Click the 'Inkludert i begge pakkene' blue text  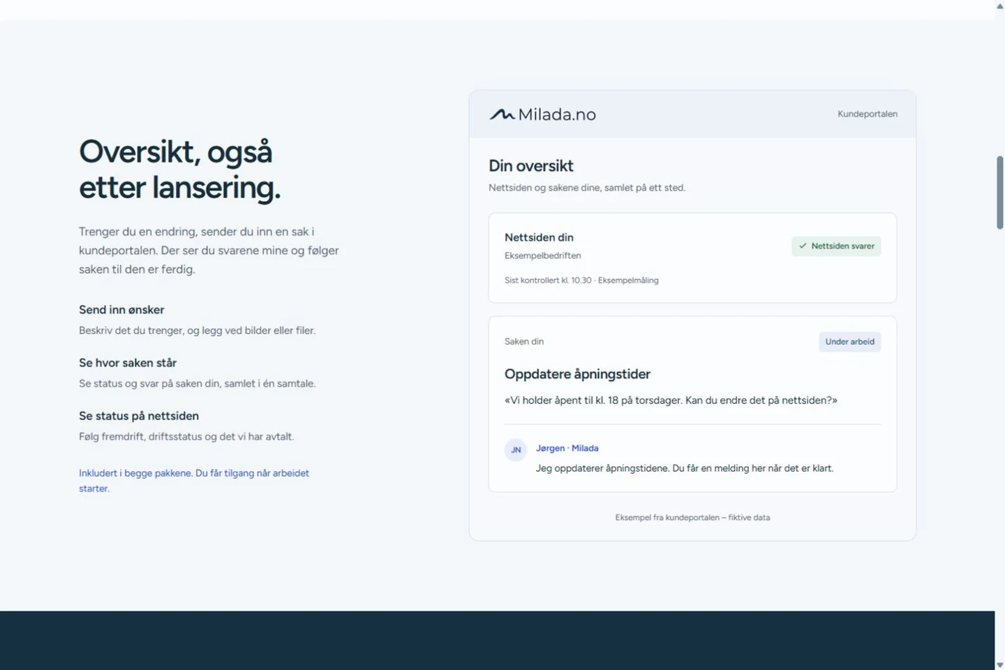(194, 480)
